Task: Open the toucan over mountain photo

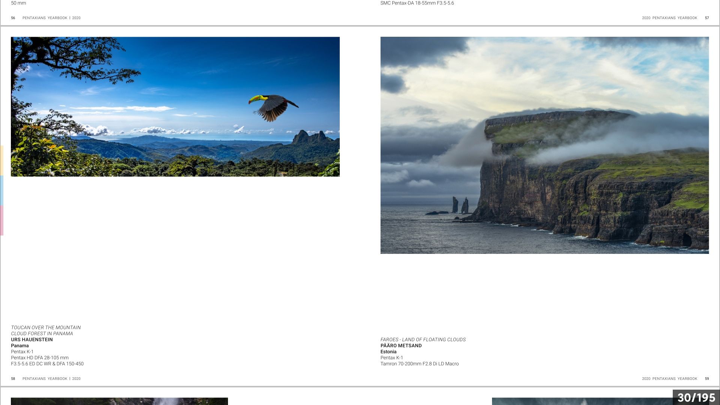Action: click(x=175, y=106)
